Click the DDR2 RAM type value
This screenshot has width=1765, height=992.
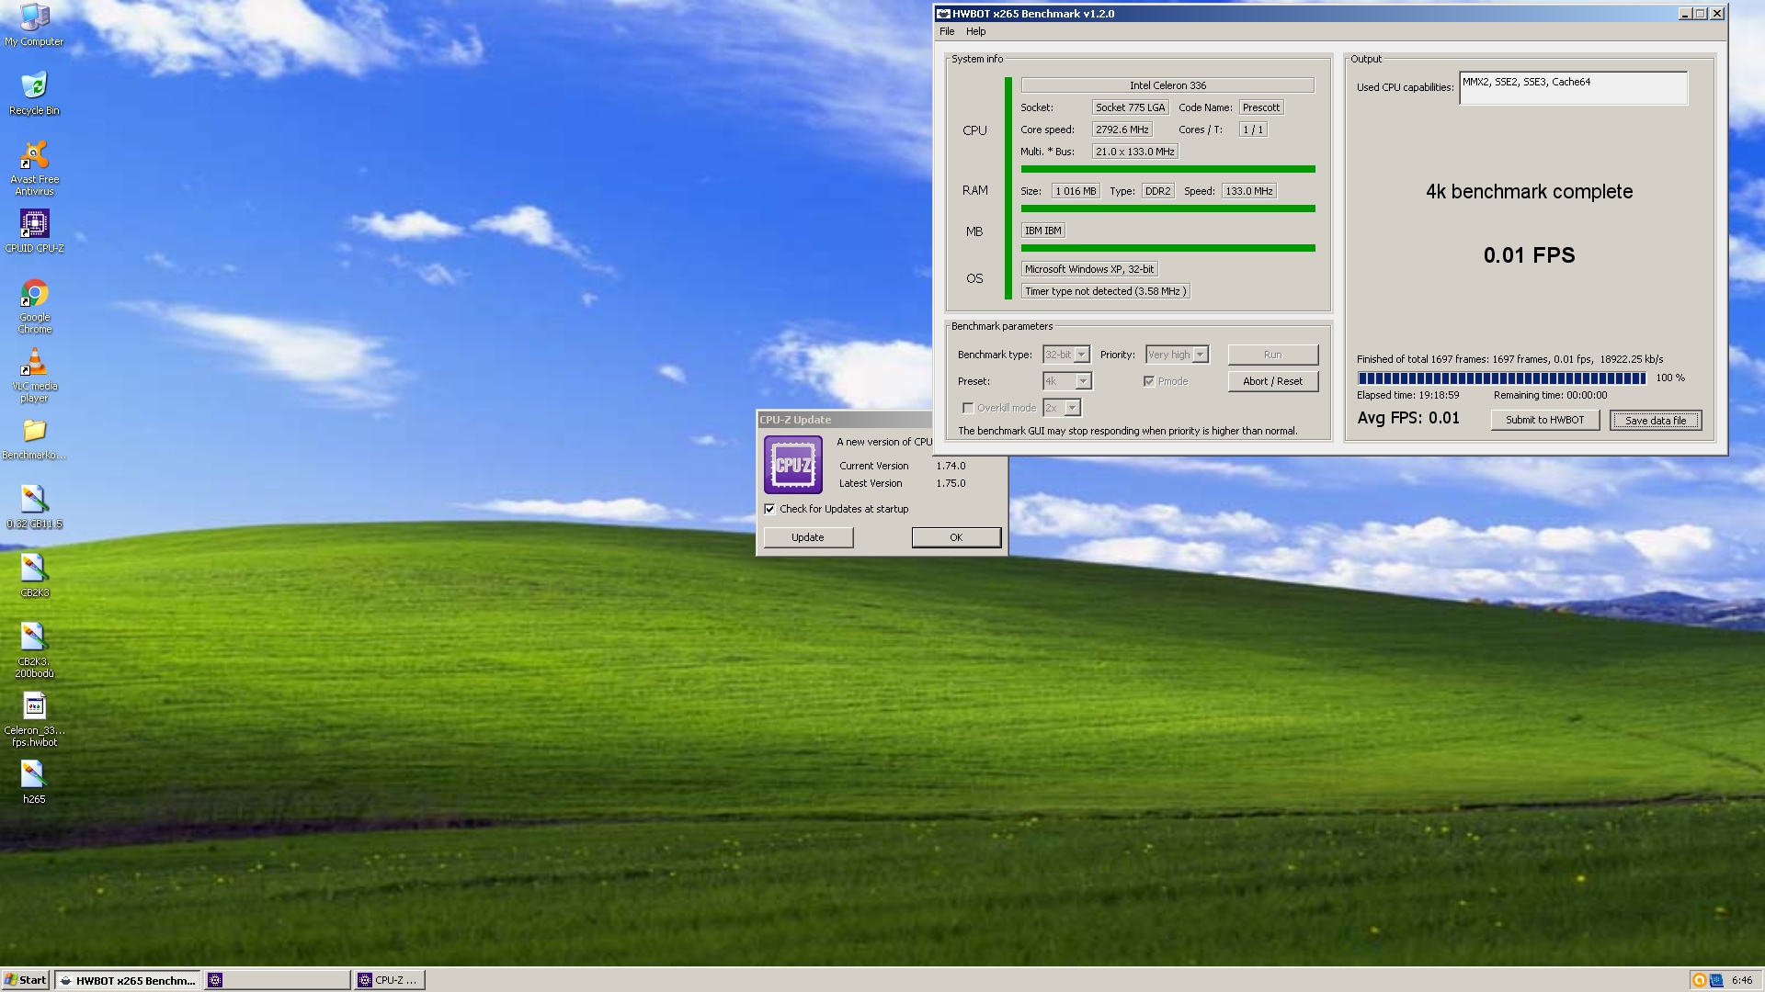click(x=1157, y=191)
